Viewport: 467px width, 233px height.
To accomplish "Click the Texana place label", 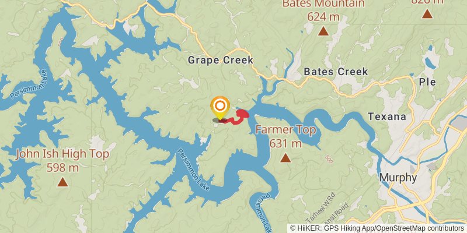I will tap(387, 116).
